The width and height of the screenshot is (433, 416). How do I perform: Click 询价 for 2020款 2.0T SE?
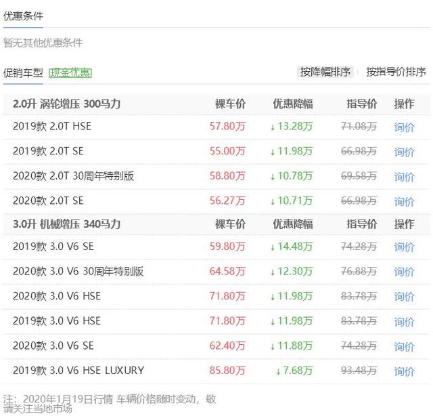(404, 201)
